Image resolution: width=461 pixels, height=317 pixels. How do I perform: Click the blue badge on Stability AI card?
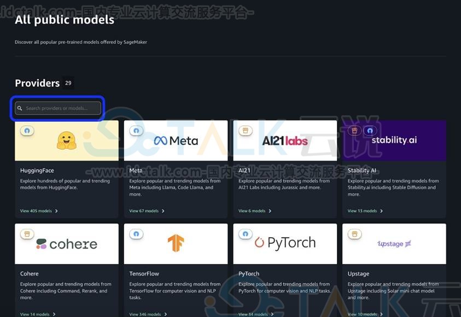[370, 131]
